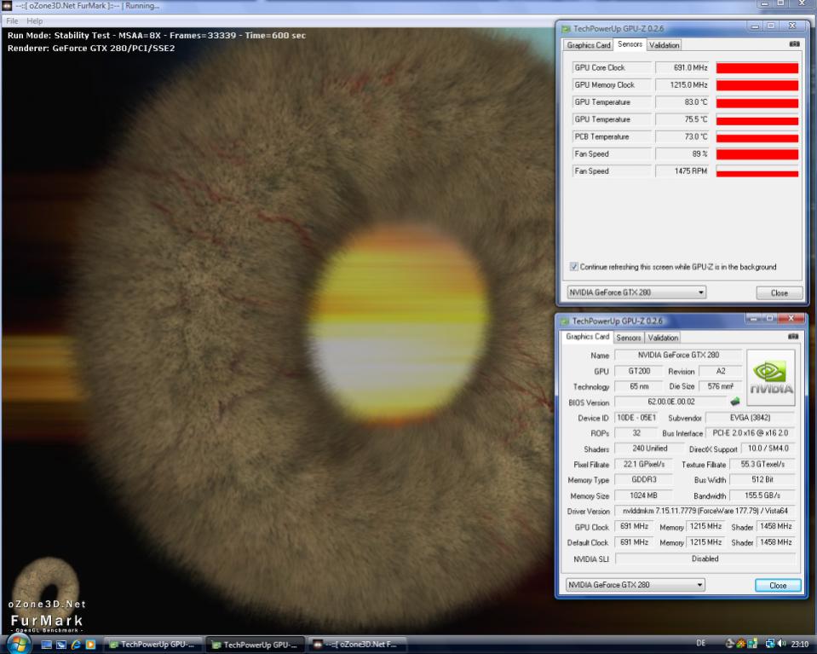Click the GT200 GPU field
Image resolution: width=817 pixels, height=654 pixels.
coord(639,371)
